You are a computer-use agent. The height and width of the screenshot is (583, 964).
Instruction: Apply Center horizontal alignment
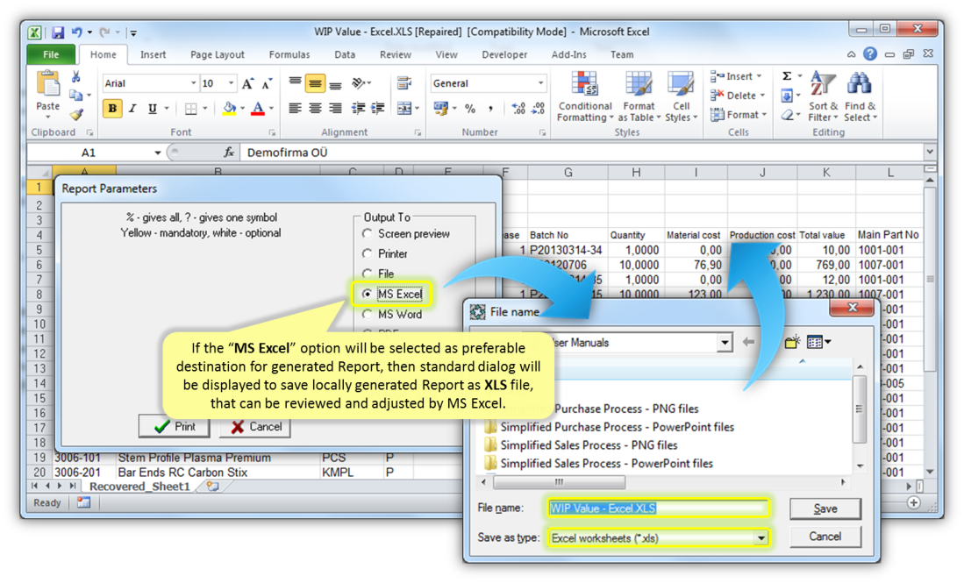coord(315,109)
